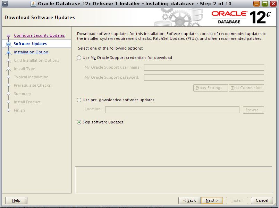The image size is (279, 208).
Task: Select Use pre-downloaded software updates option
Action: [79, 100]
